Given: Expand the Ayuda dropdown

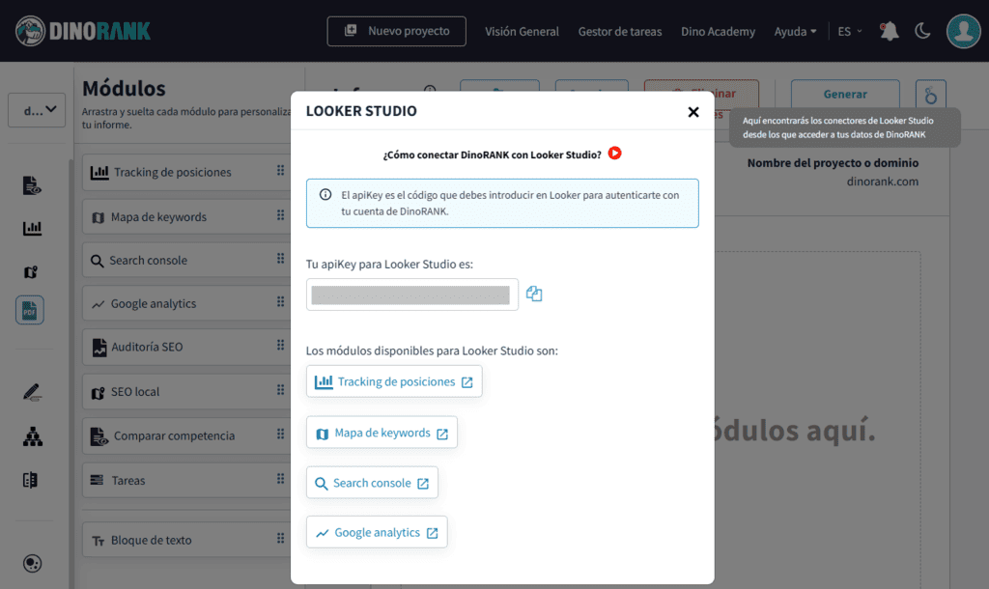Looking at the screenshot, I should (796, 32).
